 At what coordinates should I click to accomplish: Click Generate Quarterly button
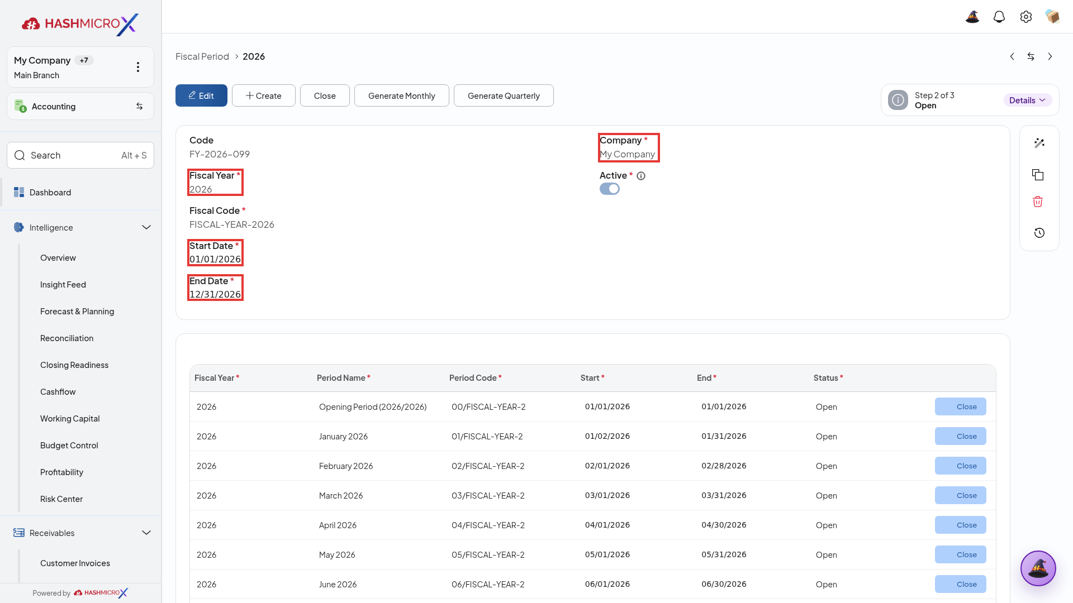pyautogui.click(x=504, y=95)
